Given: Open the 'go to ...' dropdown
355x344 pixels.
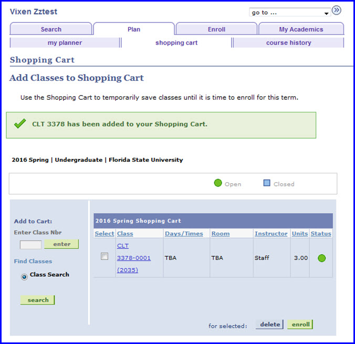Looking at the screenshot, I should (290, 13).
